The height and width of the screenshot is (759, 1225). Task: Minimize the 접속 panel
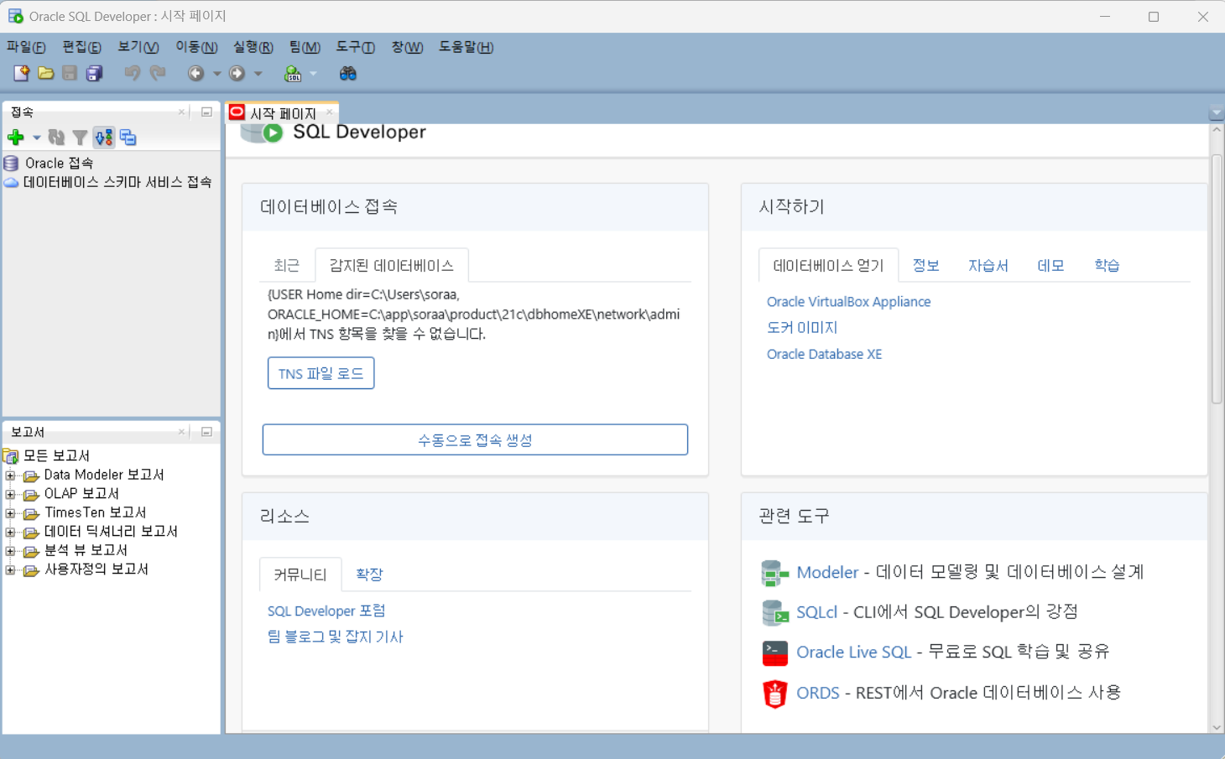point(206,112)
